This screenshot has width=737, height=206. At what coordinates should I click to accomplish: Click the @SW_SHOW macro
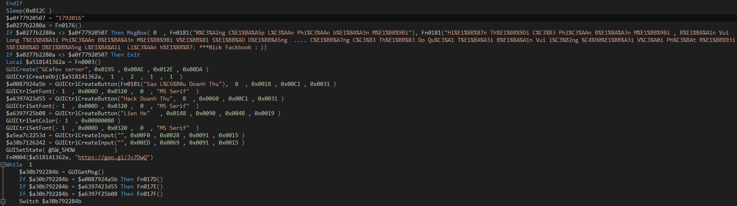click(62, 150)
